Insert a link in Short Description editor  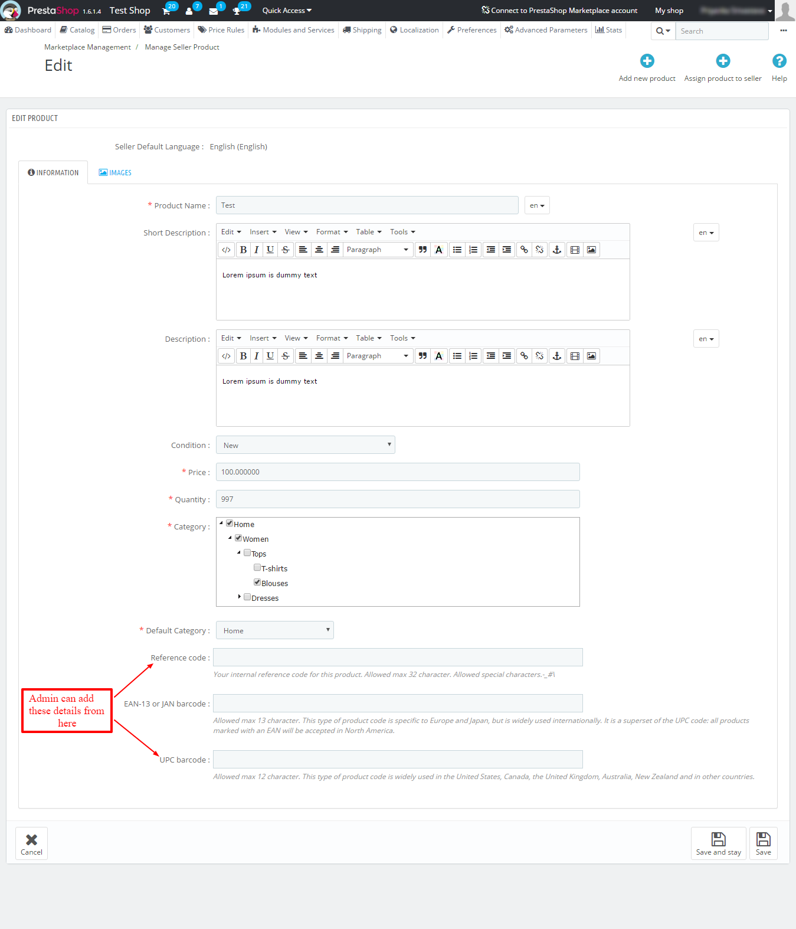pyautogui.click(x=524, y=250)
